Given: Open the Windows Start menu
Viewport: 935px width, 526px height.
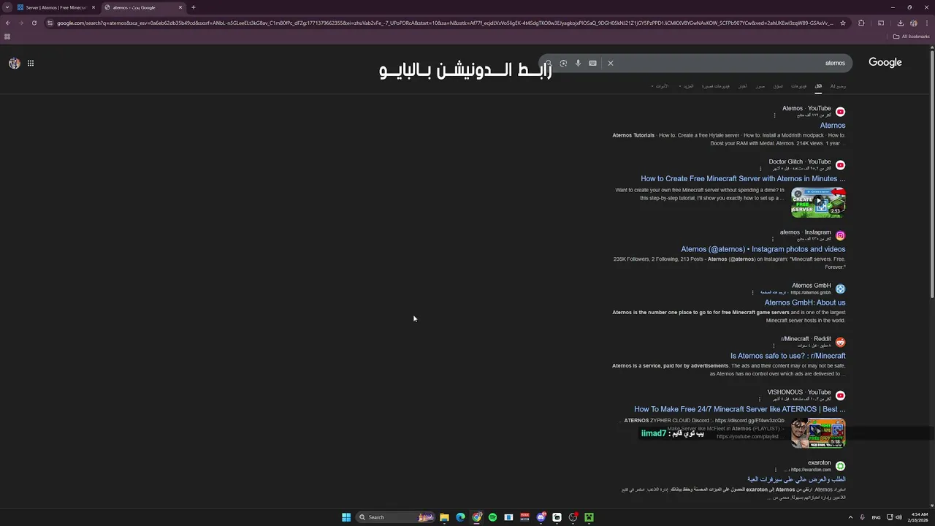Looking at the screenshot, I should point(346,517).
